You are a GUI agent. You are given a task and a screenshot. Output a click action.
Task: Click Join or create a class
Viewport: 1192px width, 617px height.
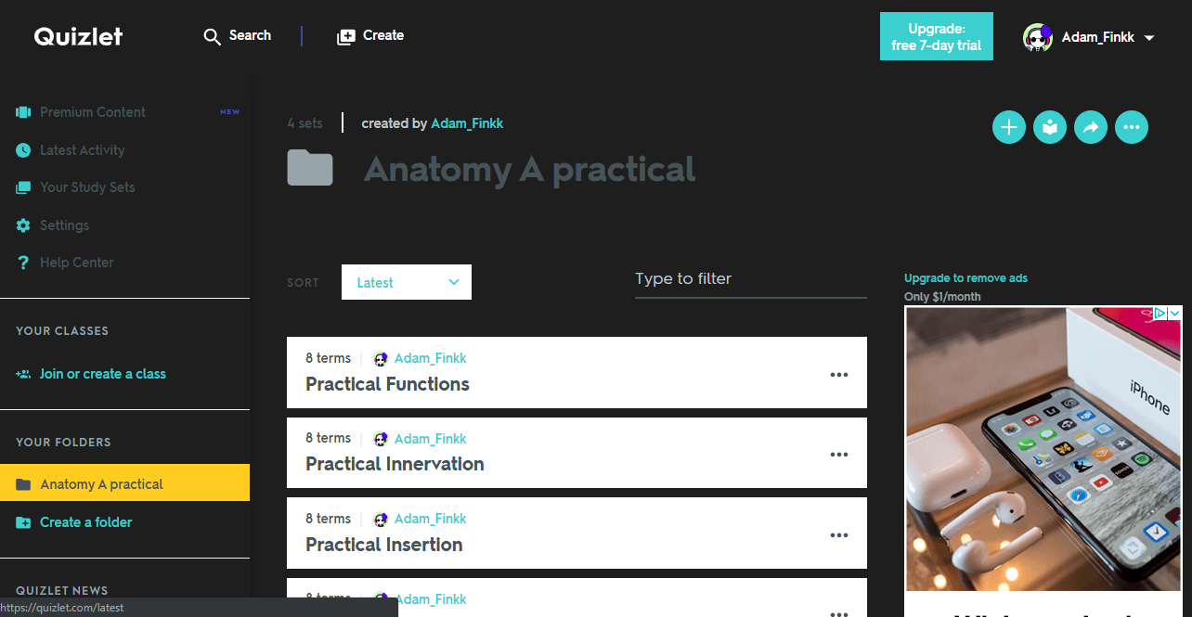coord(102,373)
